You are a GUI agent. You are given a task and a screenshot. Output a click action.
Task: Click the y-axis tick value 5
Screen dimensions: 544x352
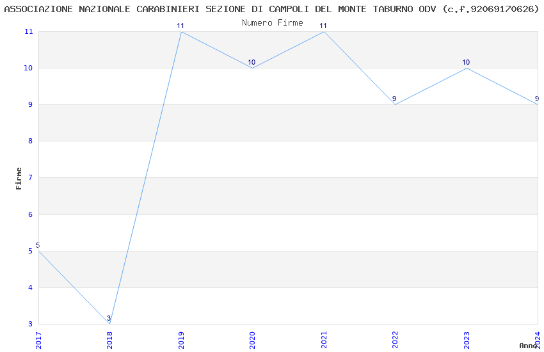click(x=31, y=251)
